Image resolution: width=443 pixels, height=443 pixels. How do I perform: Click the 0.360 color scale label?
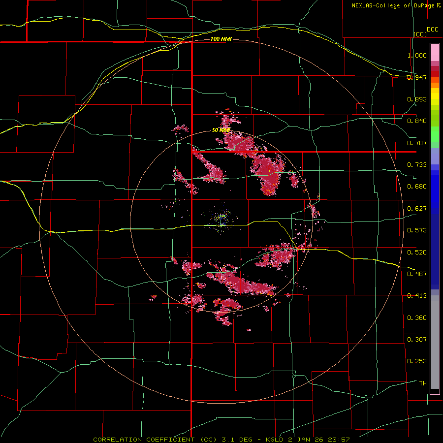coord(417,318)
